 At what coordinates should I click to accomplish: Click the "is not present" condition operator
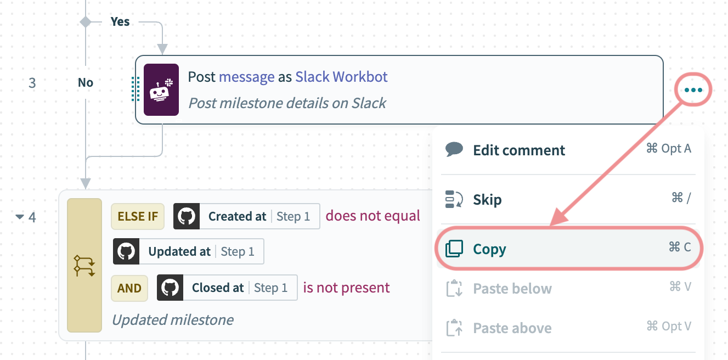346,288
